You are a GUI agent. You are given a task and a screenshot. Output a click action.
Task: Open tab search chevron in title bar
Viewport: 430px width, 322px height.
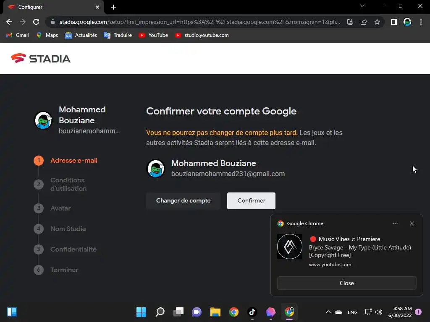tap(362, 6)
